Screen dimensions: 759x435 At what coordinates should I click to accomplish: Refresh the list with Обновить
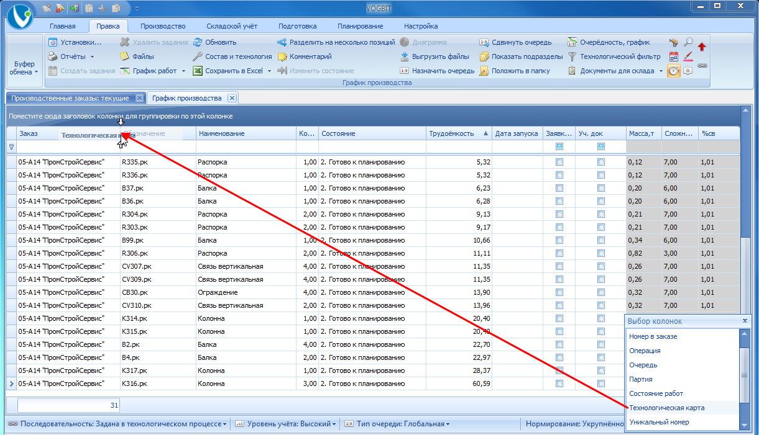214,42
